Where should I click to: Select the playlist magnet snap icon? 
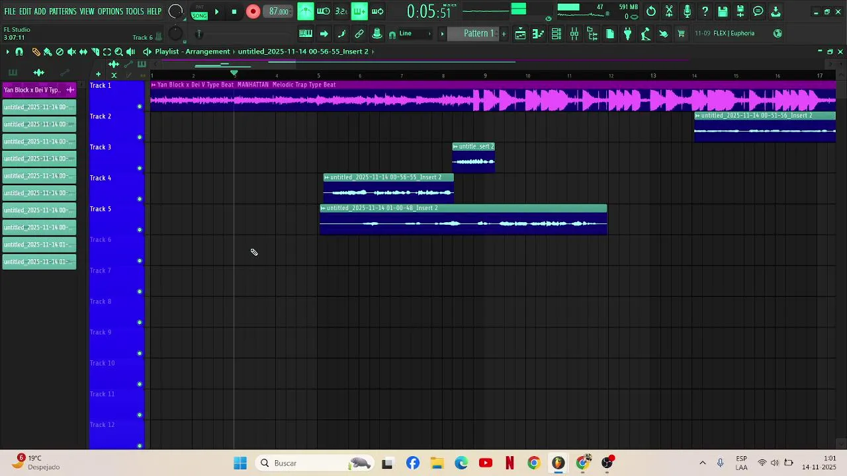[19, 52]
